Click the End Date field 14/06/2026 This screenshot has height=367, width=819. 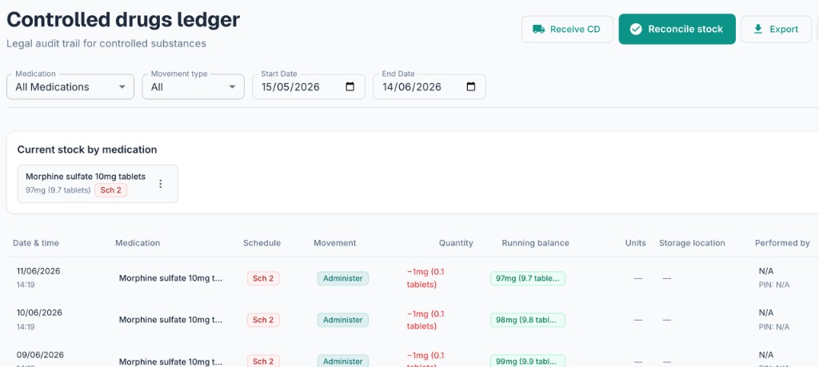[x=429, y=86]
